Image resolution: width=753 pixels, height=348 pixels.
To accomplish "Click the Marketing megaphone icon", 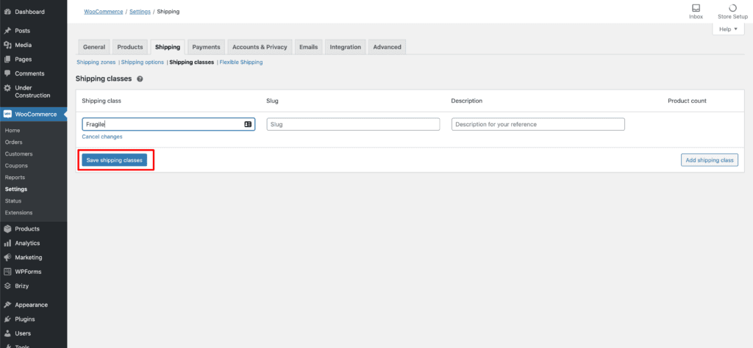I will tap(7, 258).
